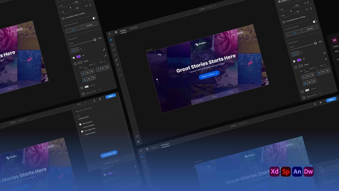The width and height of the screenshot is (339, 191).
Task: Switch to the Prototype tab in center window
Action: [134, 28]
